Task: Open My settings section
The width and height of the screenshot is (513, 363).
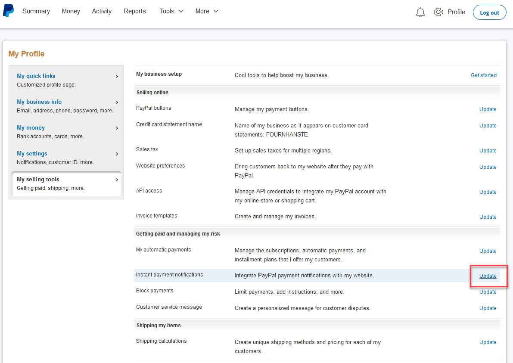Action: point(32,153)
